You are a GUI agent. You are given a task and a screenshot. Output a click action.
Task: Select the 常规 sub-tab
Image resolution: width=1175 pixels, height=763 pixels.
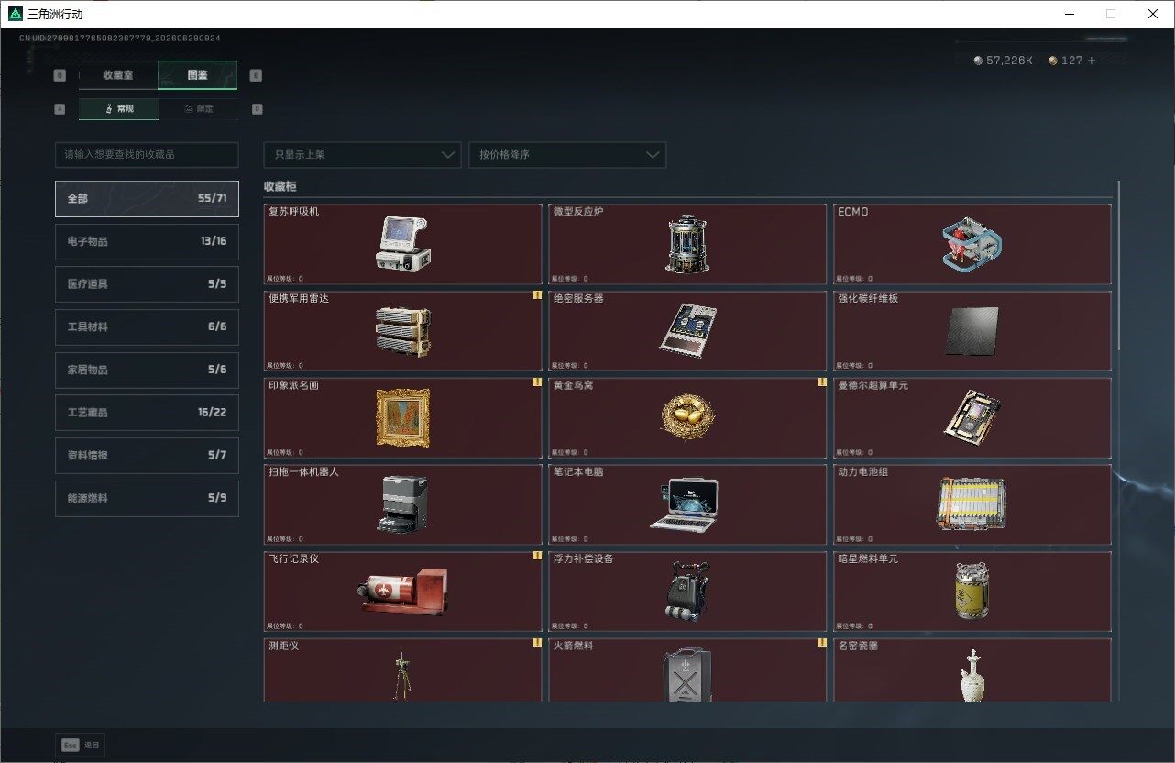(118, 108)
